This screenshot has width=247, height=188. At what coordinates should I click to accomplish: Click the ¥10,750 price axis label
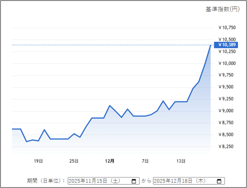[227, 28]
